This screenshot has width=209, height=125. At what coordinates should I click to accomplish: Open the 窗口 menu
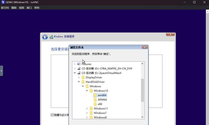click(x=29, y=8)
